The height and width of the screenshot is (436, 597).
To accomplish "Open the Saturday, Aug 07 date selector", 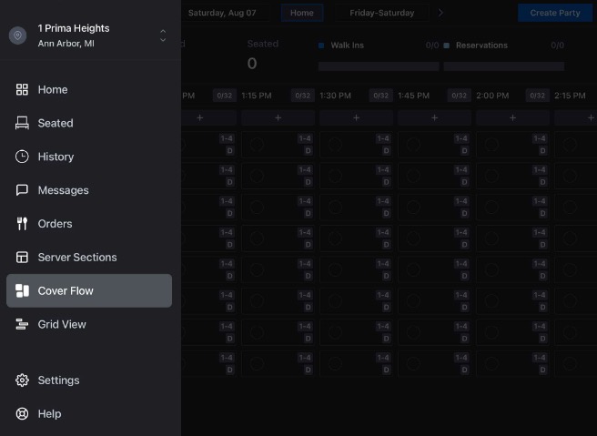I will pos(222,13).
